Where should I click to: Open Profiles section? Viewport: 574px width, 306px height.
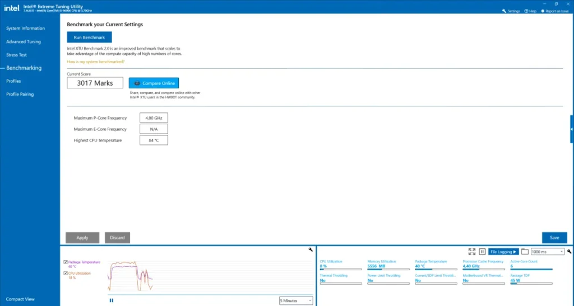[13, 81]
